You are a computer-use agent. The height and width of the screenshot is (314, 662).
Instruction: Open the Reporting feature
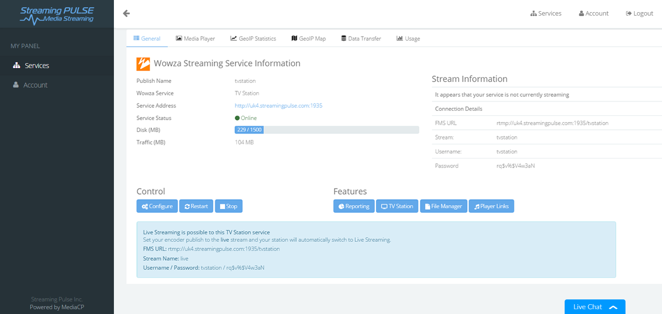tap(354, 206)
